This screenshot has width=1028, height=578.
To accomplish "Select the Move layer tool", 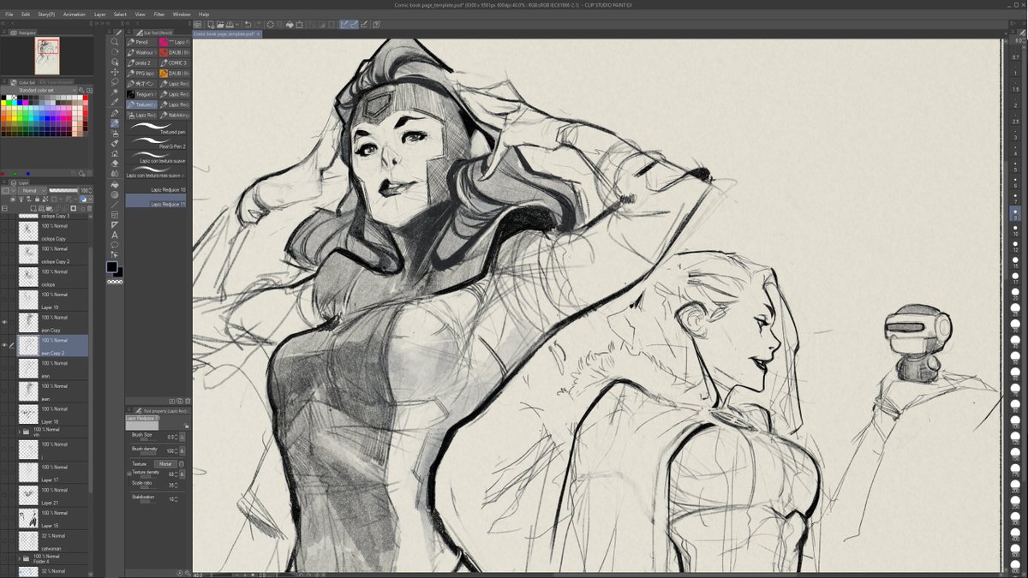I will pyautogui.click(x=115, y=72).
